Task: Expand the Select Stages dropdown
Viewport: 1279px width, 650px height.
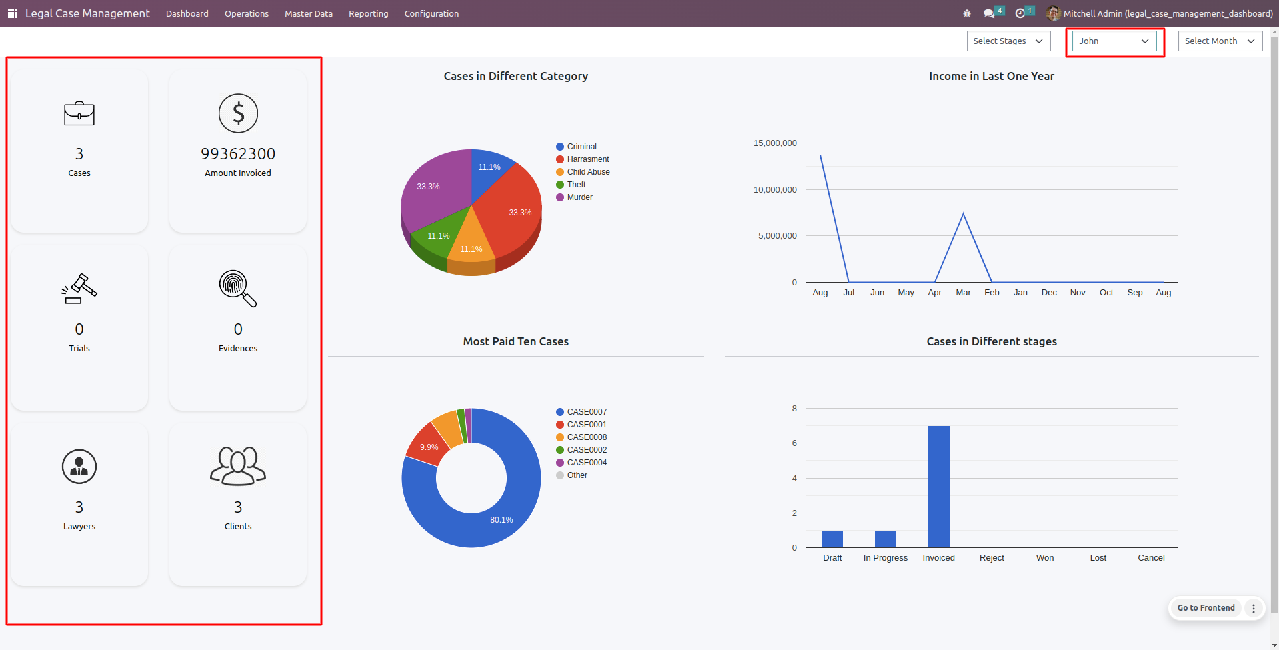Action: [x=1008, y=41]
